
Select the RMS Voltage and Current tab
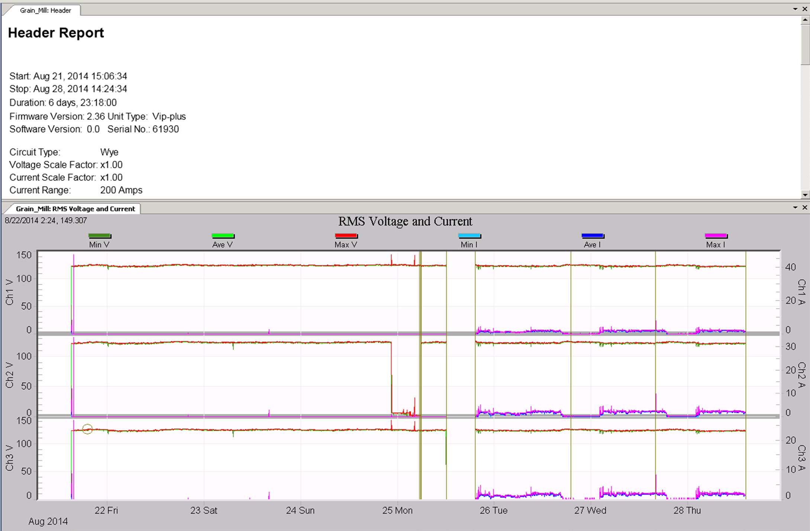tap(74, 209)
